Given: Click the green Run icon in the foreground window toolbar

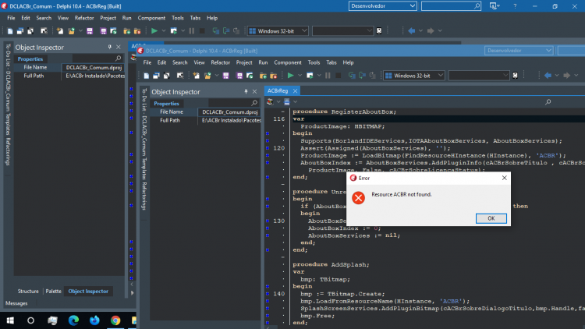Looking at the screenshot, I should pyautogui.click(x=290, y=76).
